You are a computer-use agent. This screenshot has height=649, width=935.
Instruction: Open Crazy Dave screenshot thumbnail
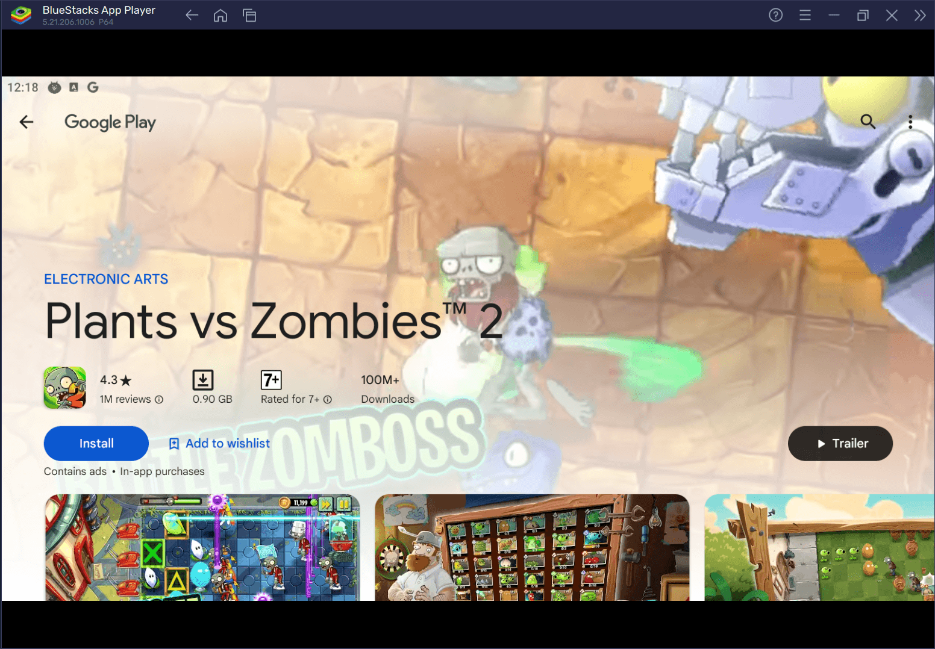pos(532,547)
